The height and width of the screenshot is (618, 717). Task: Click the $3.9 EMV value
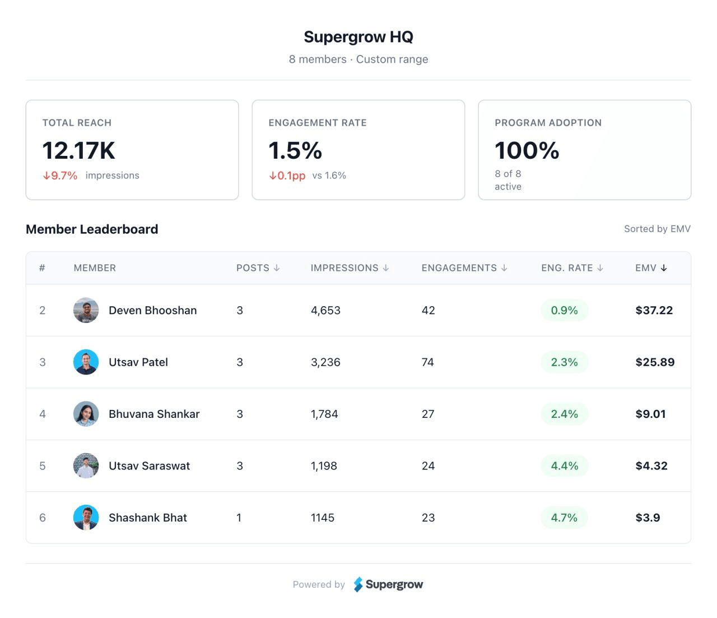point(648,518)
